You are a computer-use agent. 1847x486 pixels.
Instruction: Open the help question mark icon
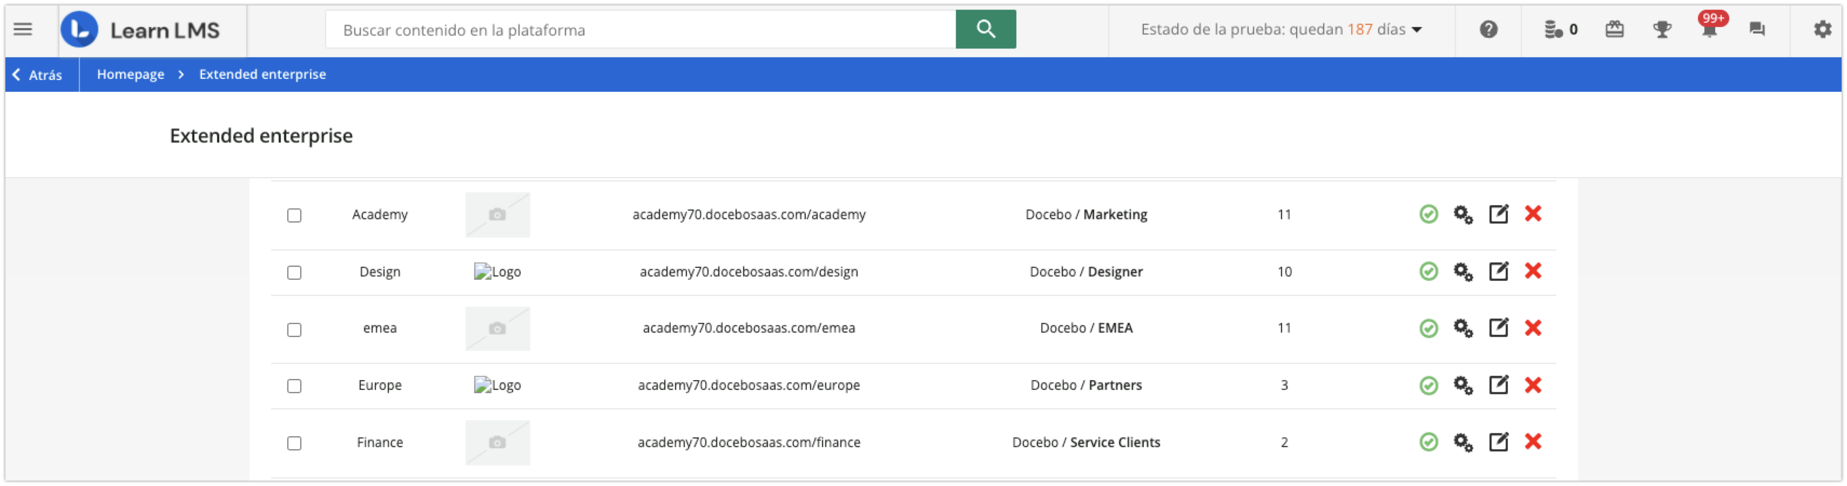tap(1488, 29)
